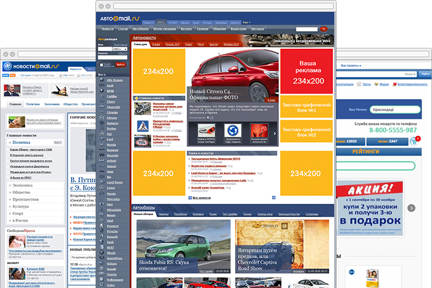Click the Volkswagen logo icon

(102, 280)
